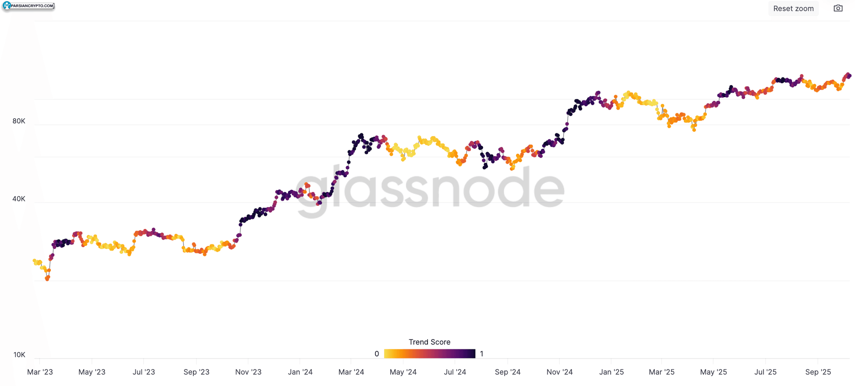Viewport: 855px width, 386px height.
Task: Click the Sep '25 x-axis label
Action: point(818,372)
